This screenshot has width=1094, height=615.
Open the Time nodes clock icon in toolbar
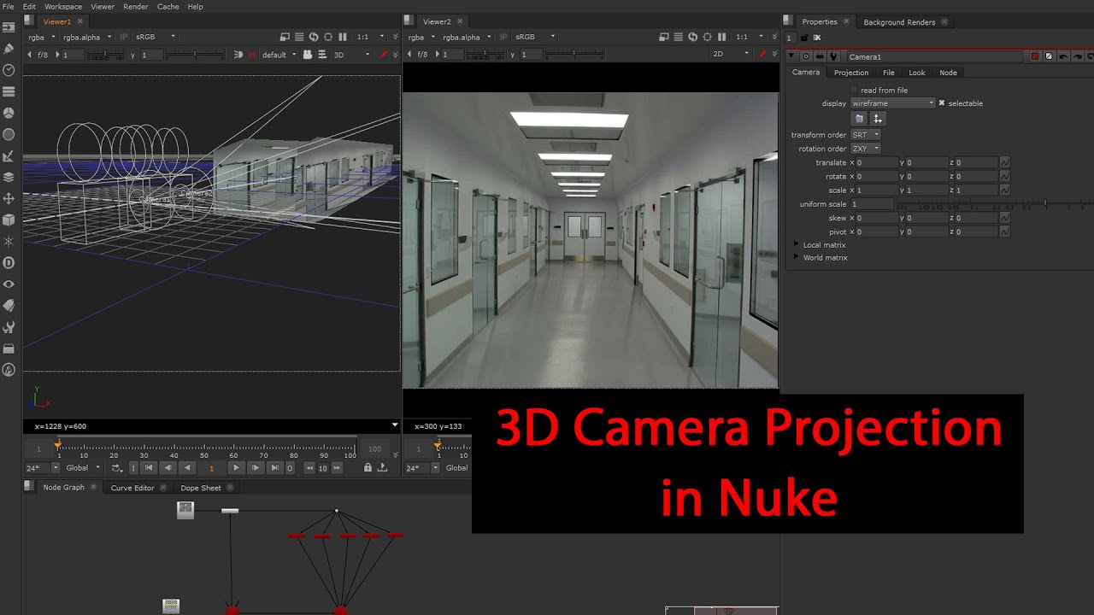pyautogui.click(x=9, y=70)
